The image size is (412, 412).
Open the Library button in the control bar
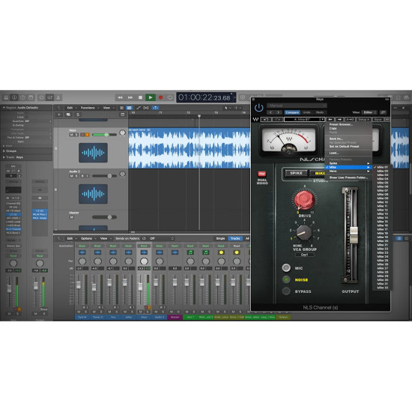point(6,97)
